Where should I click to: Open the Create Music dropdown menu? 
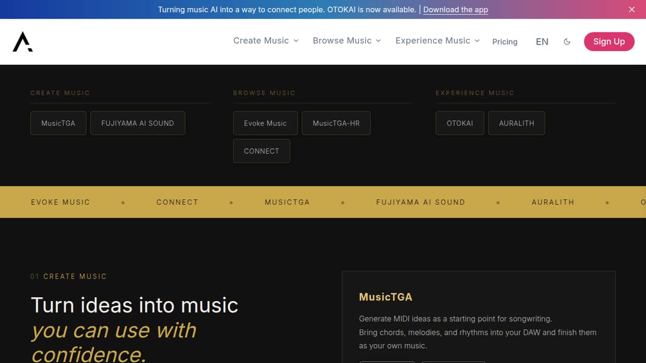point(266,41)
